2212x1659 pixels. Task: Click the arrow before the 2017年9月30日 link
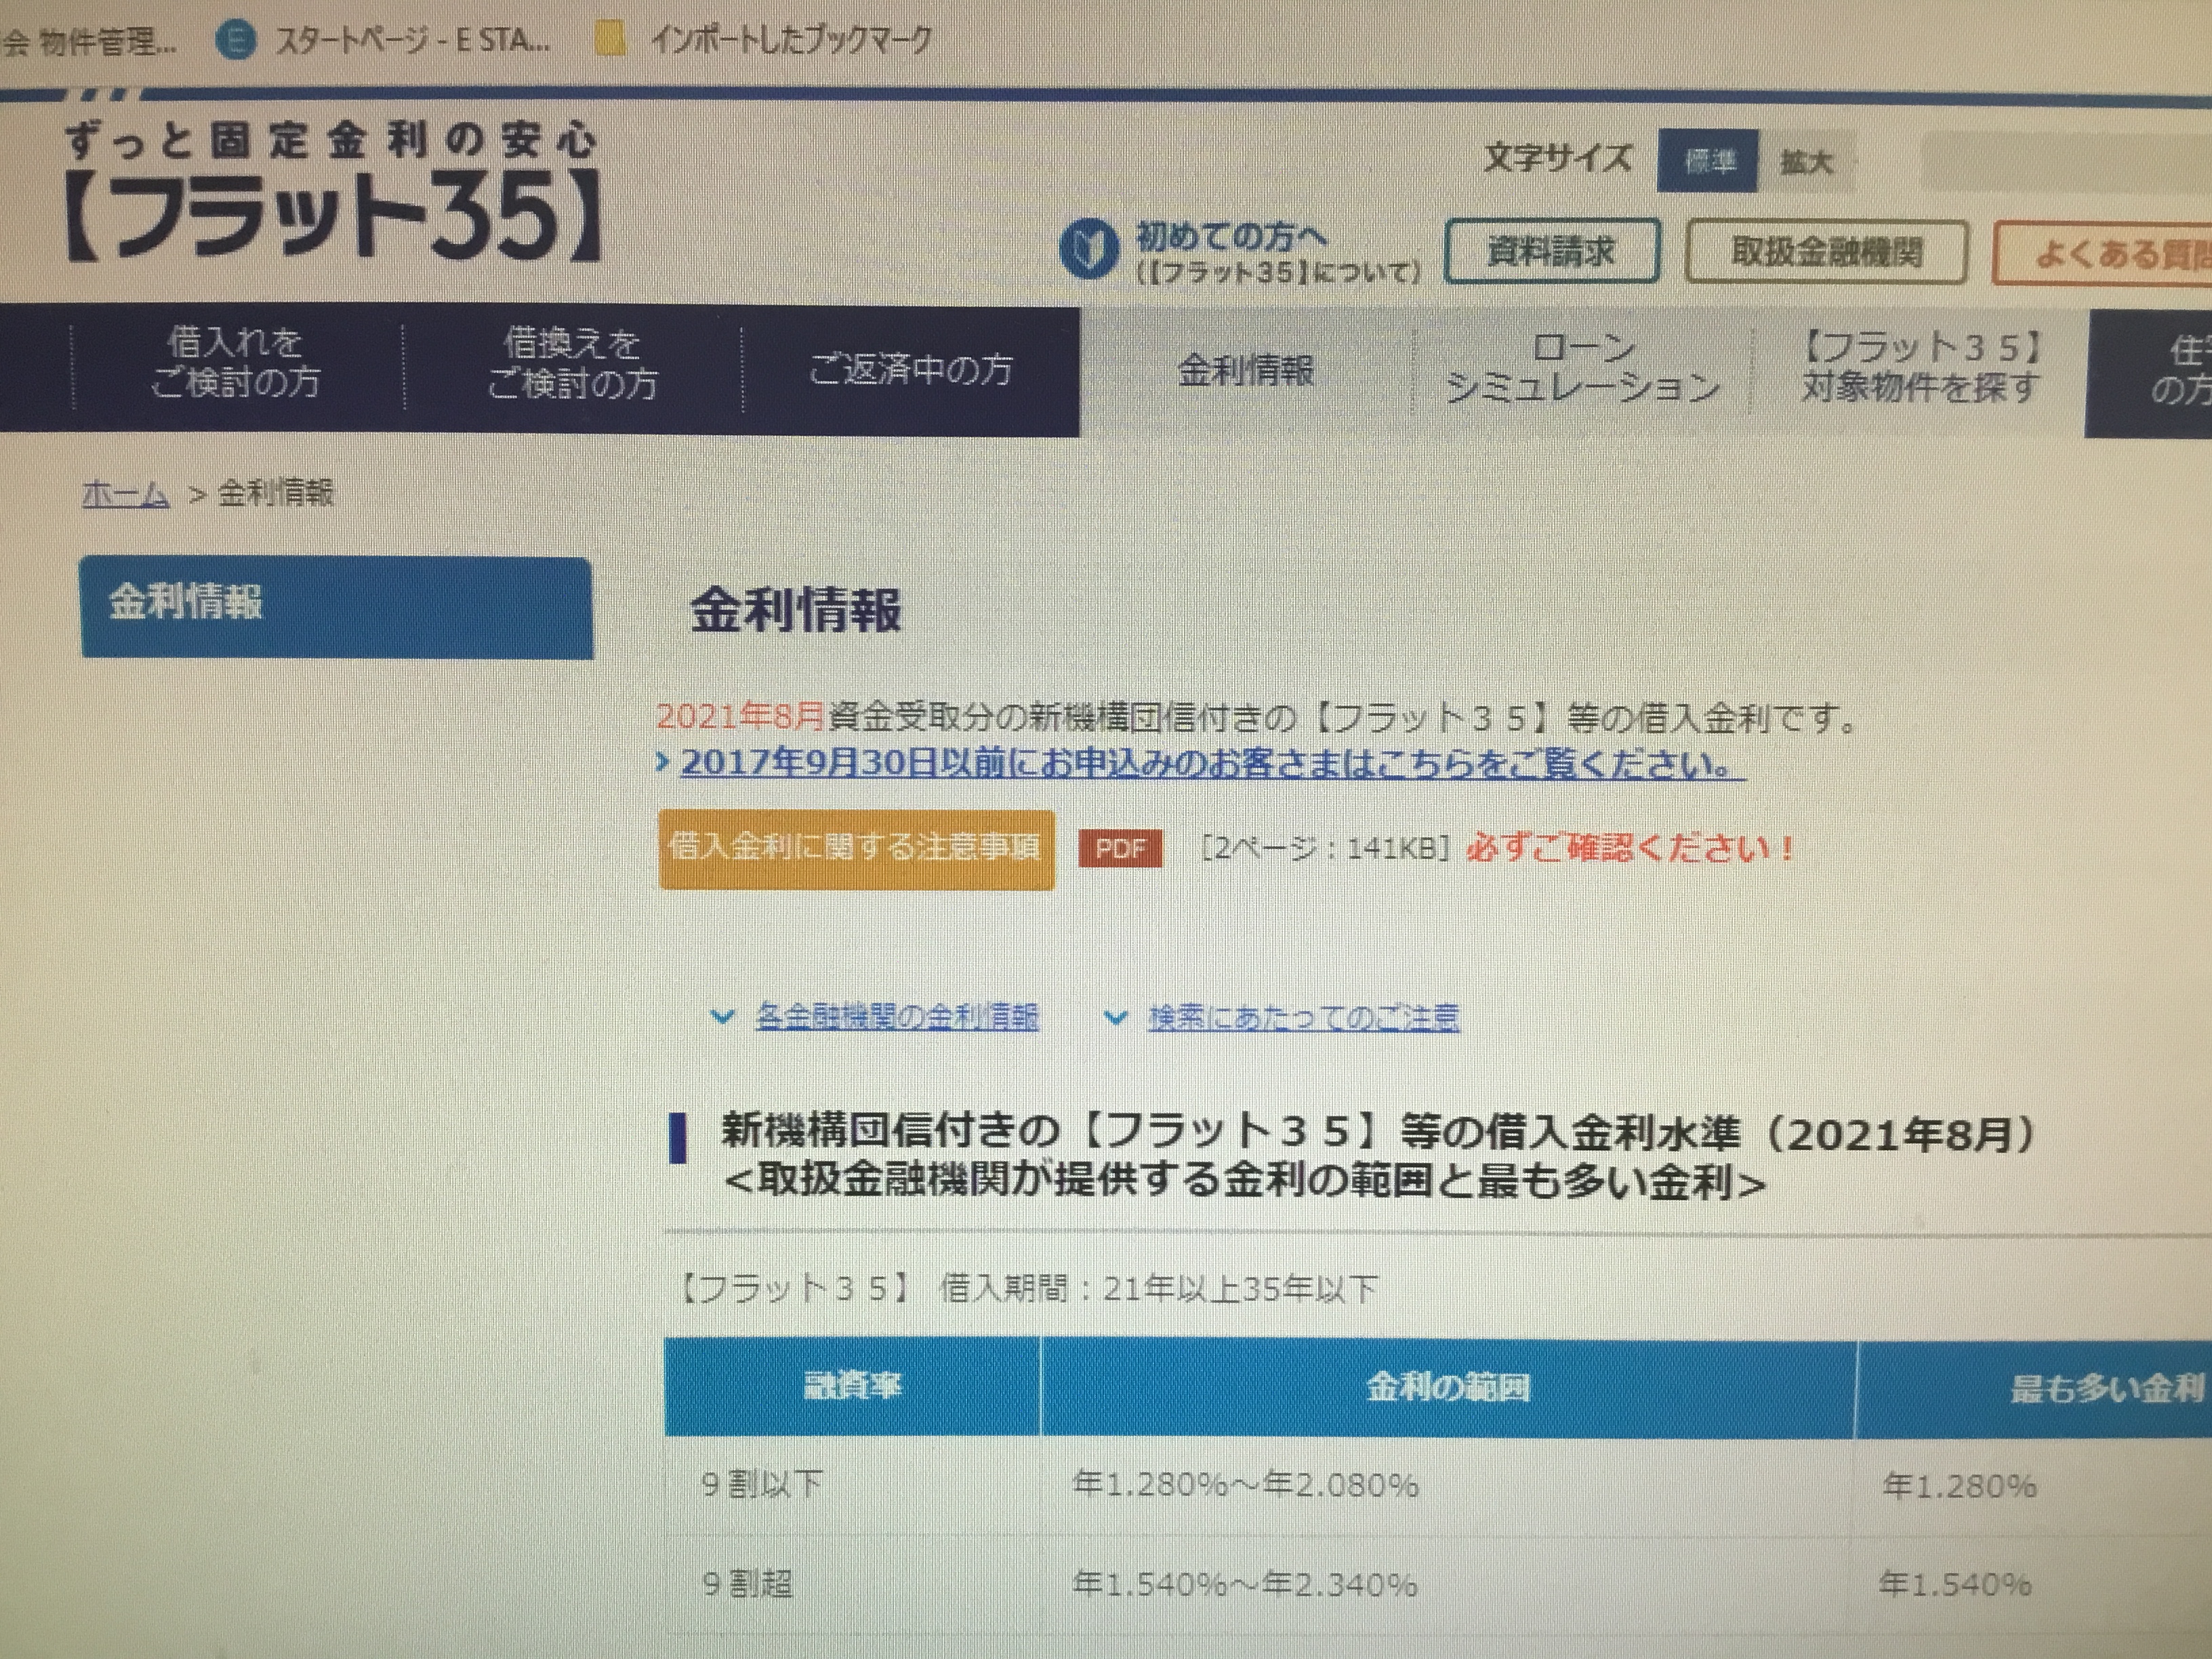pos(663,763)
